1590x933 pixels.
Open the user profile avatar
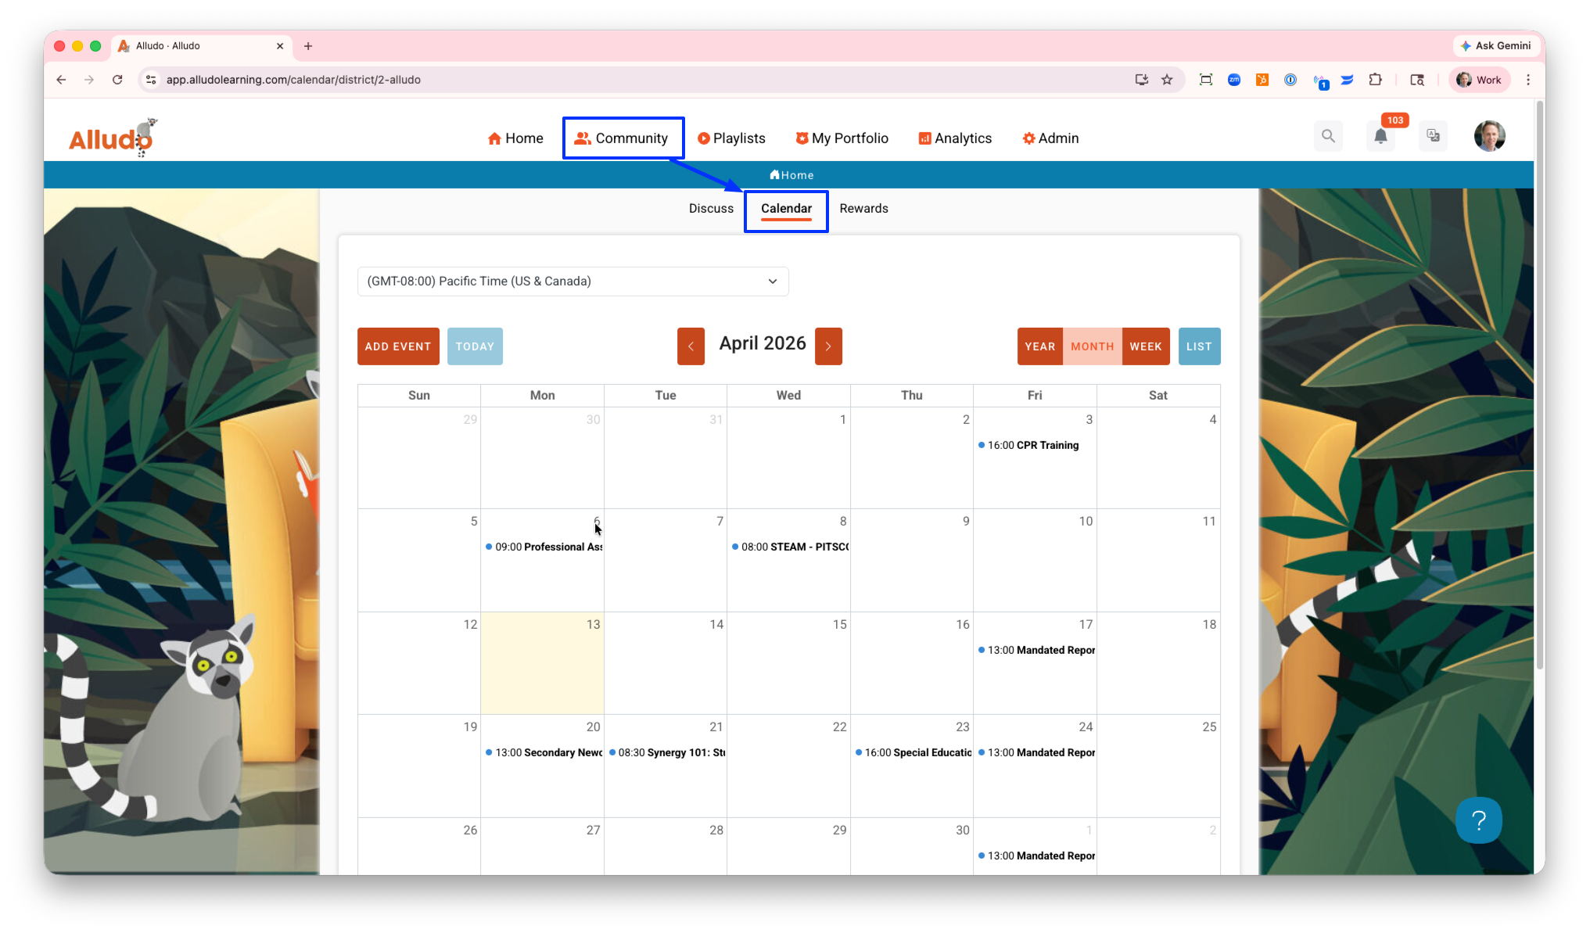tap(1489, 136)
